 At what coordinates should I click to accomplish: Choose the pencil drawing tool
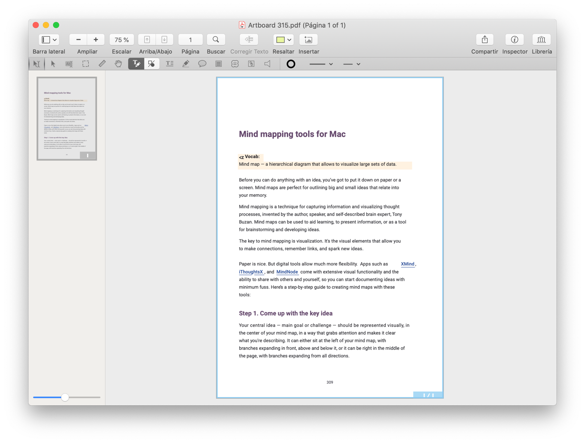(185, 64)
